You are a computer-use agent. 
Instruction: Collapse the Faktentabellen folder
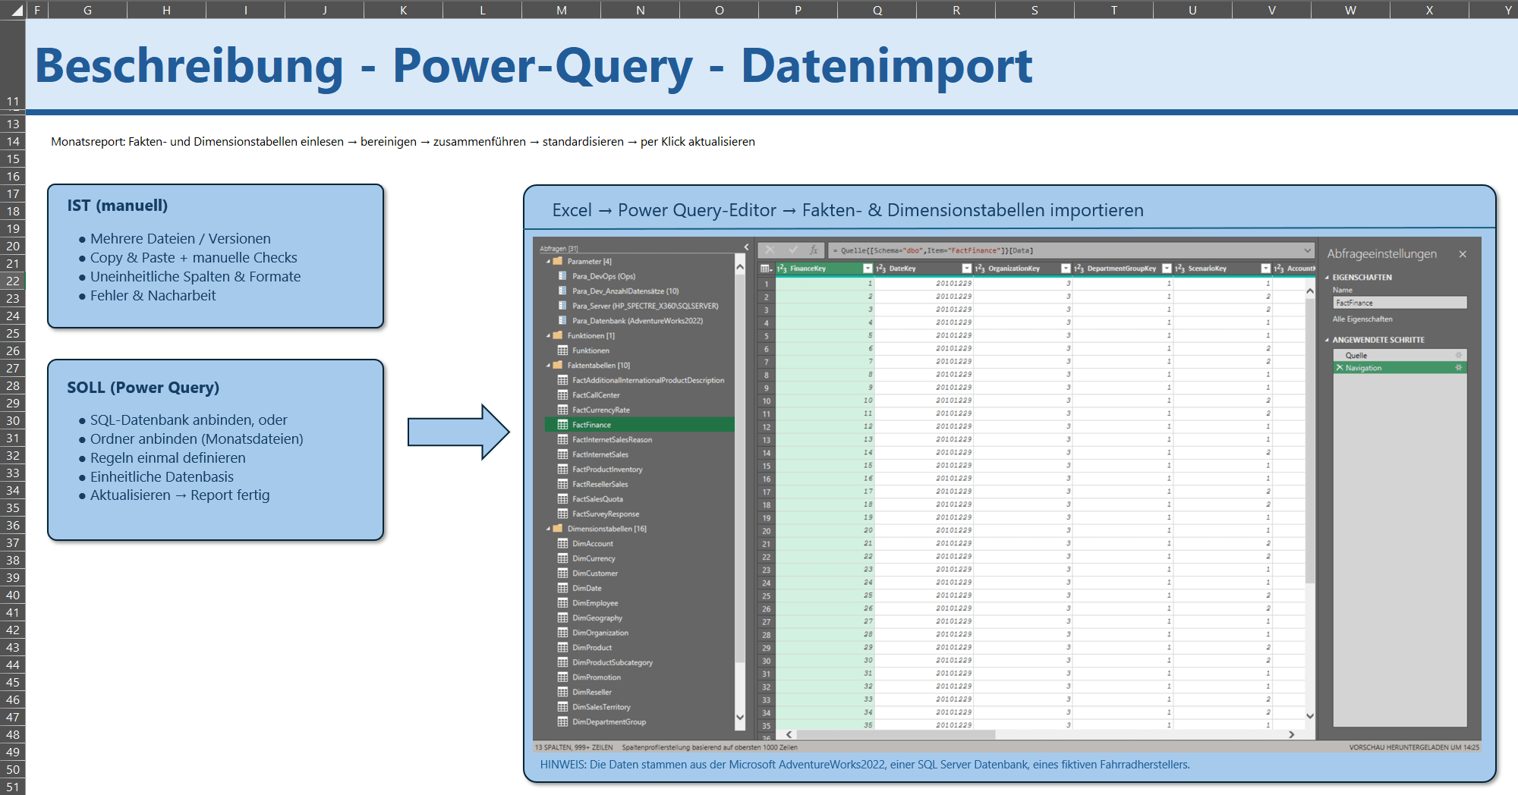(548, 365)
